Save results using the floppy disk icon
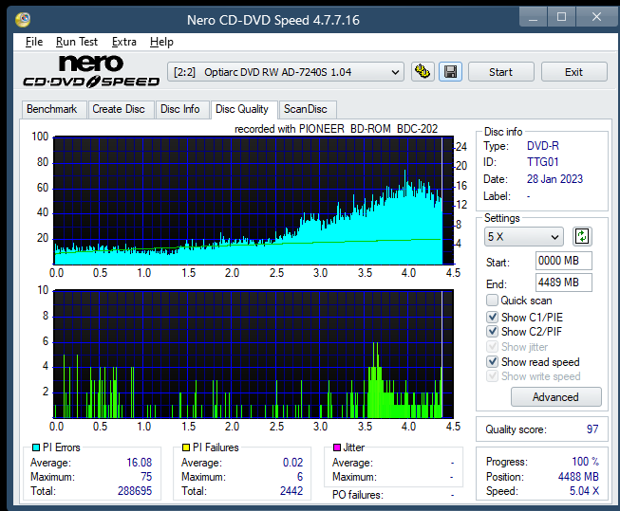Viewport: 620px width, 511px height. click(450, 72)
